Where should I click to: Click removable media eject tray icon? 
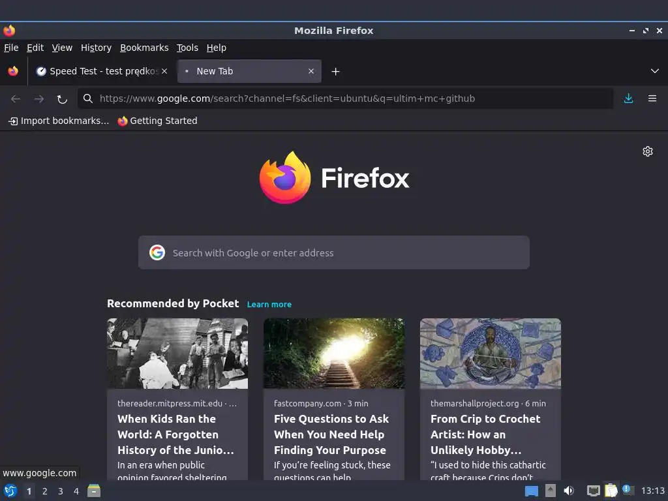(x=551, y=491)
